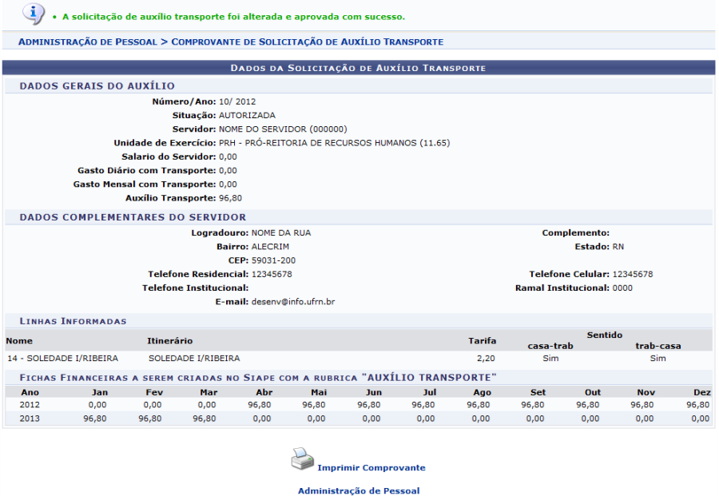Click the Dados Complementares do Servidor header
719x496 pixels.
pos(133,217)
